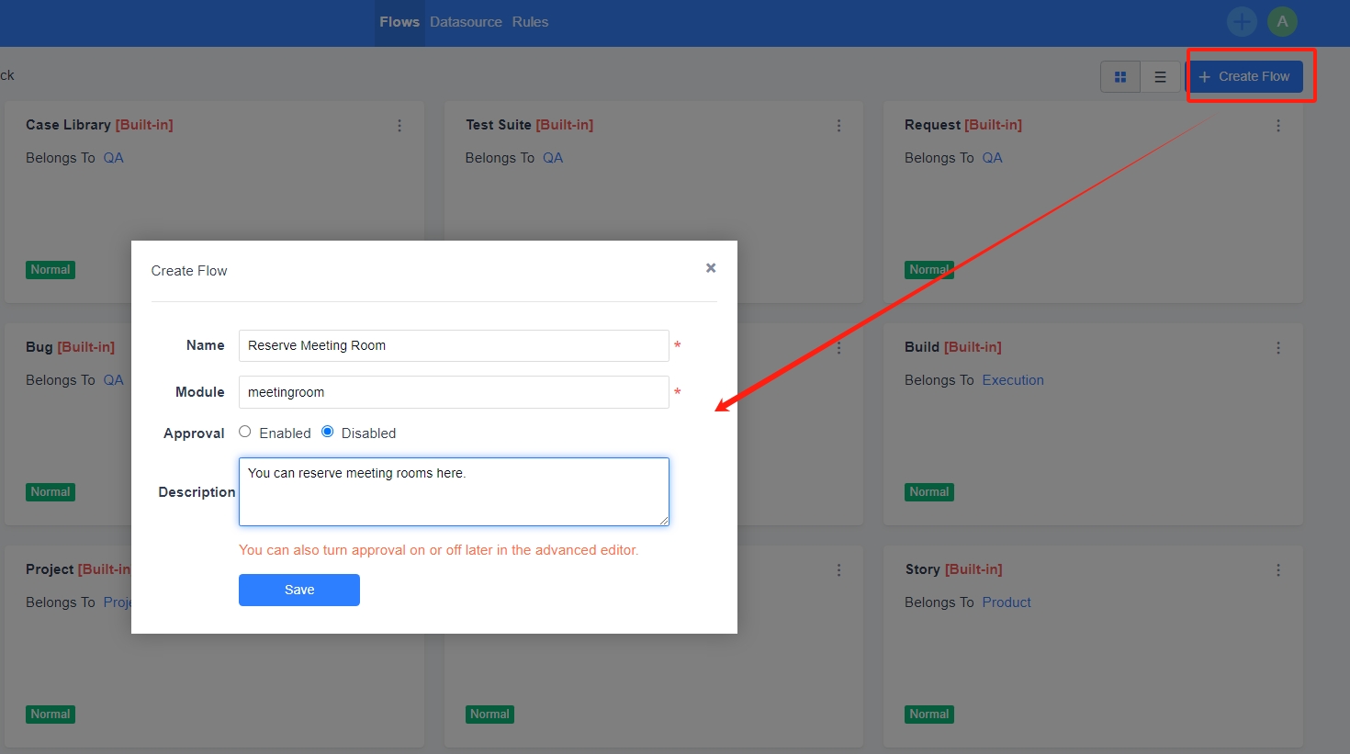1350x754 pixels.
Task: Select the Disabled approval radio button
Action: [x=328, y=432]
